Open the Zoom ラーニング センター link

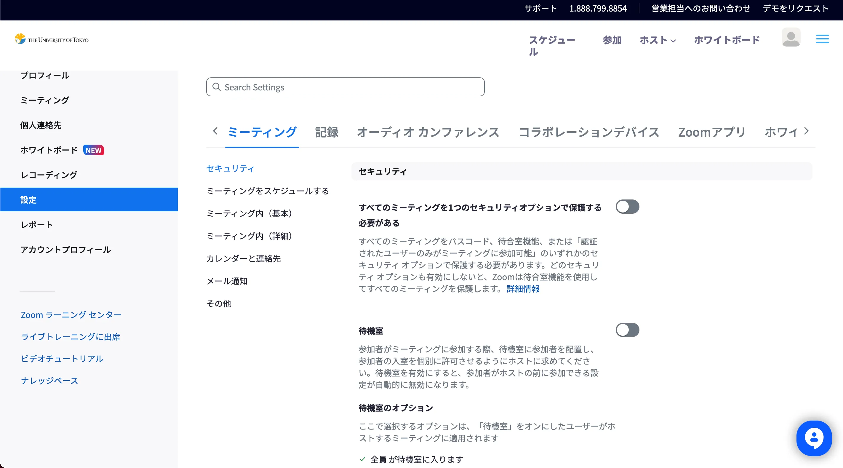[71, 315]
